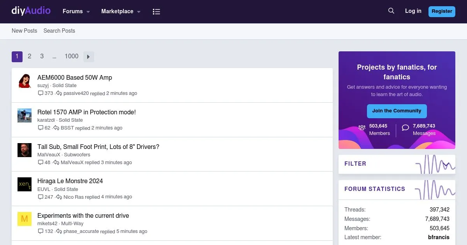Expand the Filter panel chevron

tap(446, 164)
